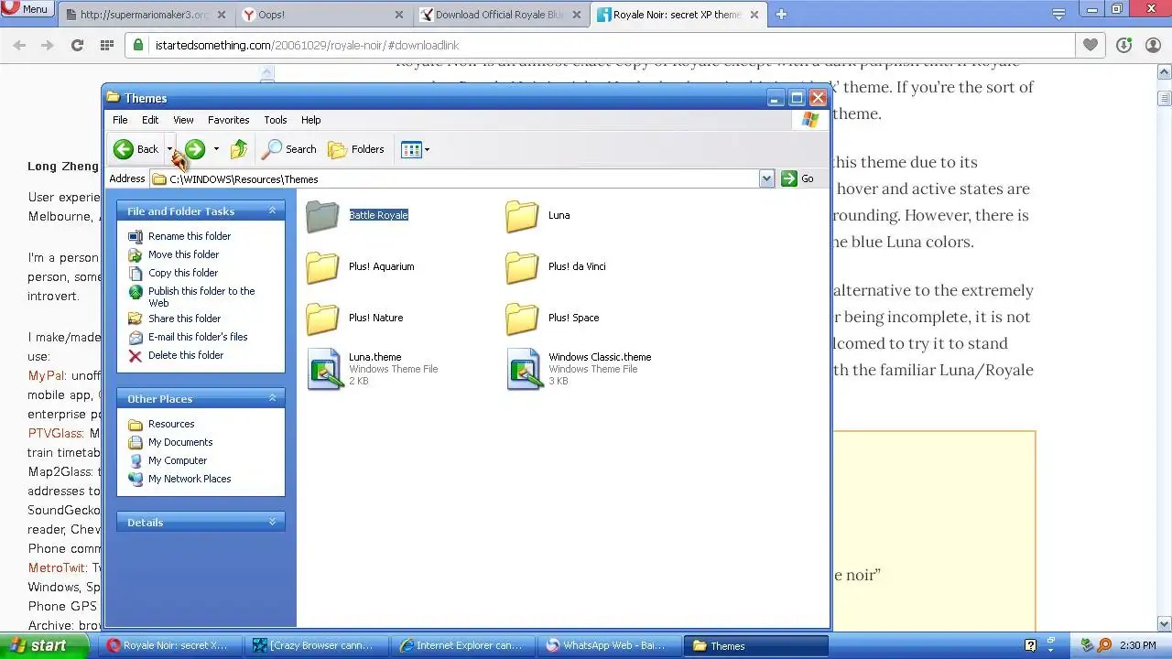Open the Views icon in toolbar

pos(410,149)
